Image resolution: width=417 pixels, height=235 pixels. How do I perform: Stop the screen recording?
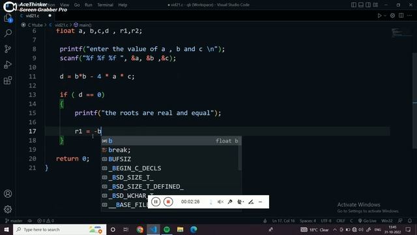pyautogui.click(x=168, y=202)
